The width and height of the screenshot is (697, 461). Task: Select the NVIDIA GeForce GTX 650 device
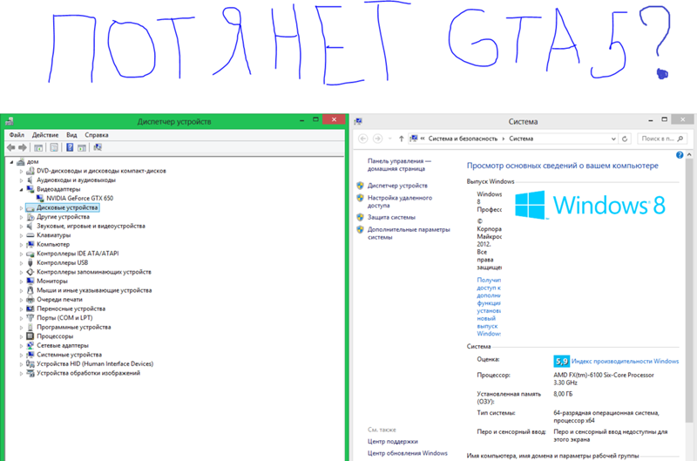79,199
